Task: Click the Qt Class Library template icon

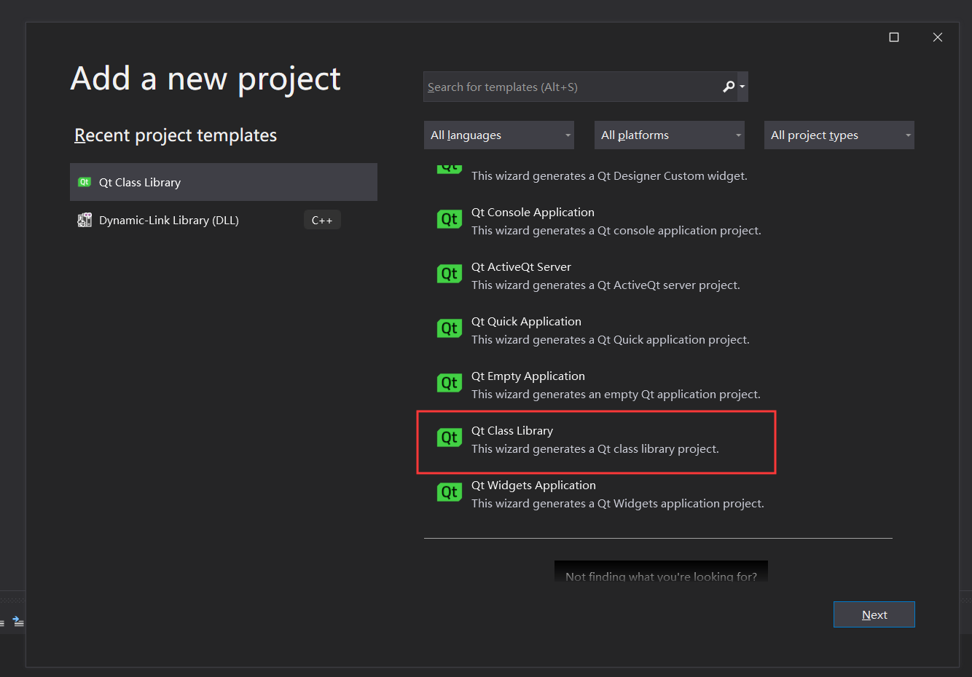Action: pyautogui.click(x=449, y=438)
